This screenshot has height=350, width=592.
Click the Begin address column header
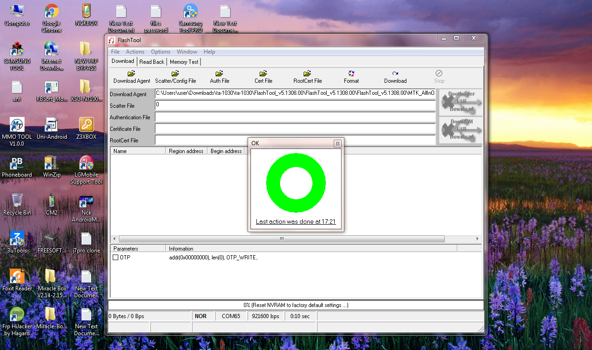[226, 151]
